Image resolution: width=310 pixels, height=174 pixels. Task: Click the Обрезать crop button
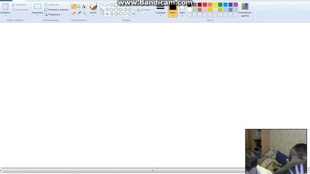click(x=52, y=5)
